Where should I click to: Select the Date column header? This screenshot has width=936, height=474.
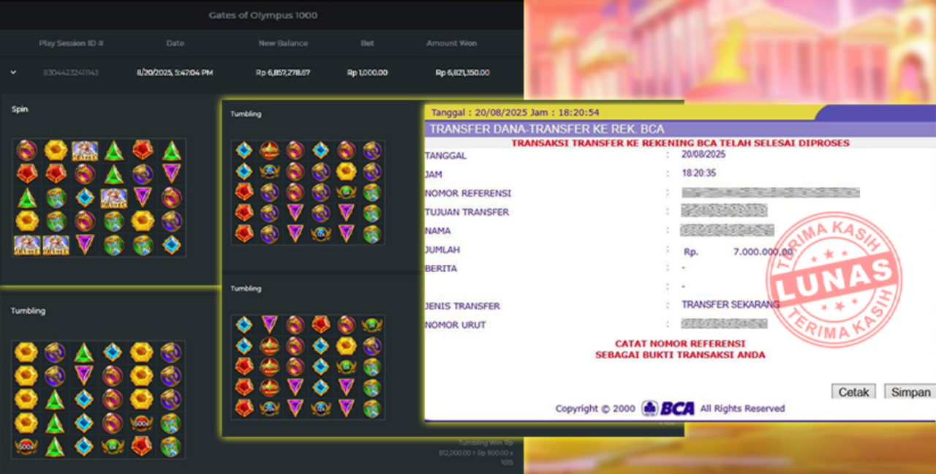pyautogui.click(x=175, y=43)
